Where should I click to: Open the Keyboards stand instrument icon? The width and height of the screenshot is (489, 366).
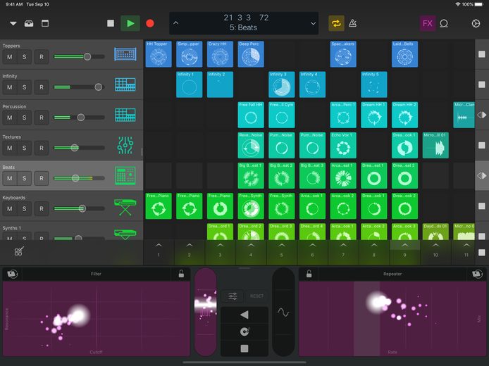[125, 207]
